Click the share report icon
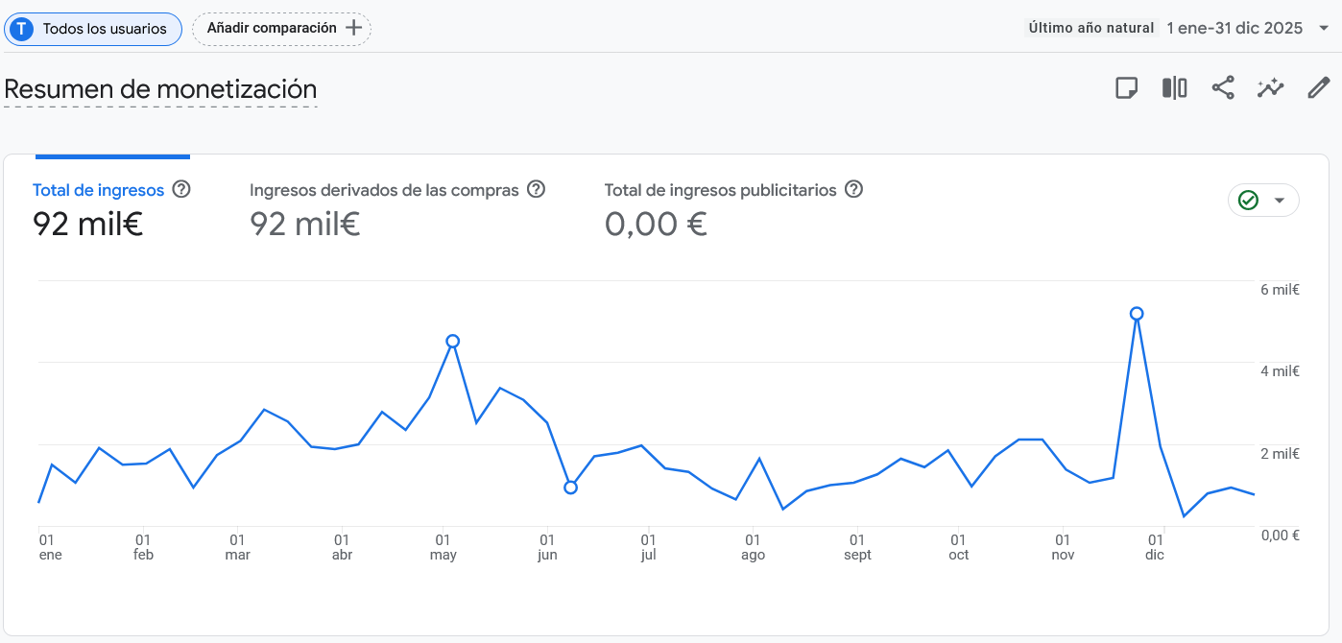Screen dimensions: 1342x643 [1222, 88]
